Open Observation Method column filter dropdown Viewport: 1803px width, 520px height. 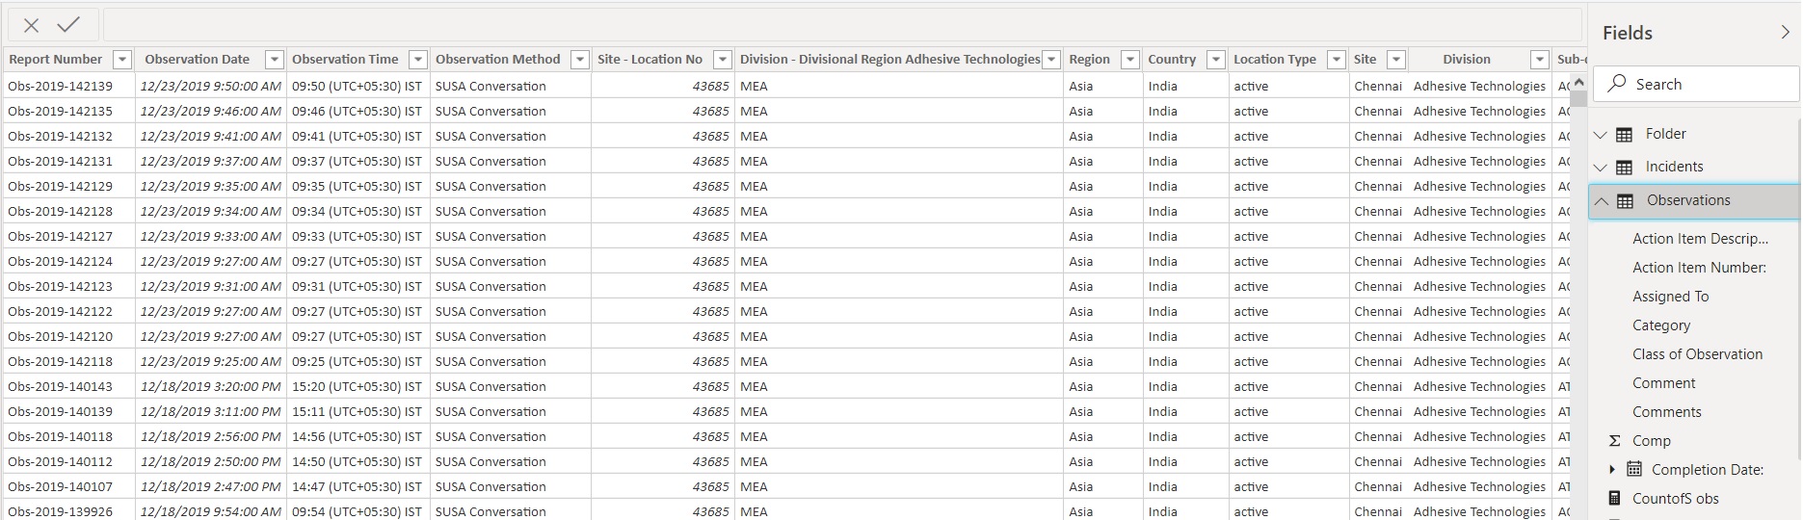[580, 60]
